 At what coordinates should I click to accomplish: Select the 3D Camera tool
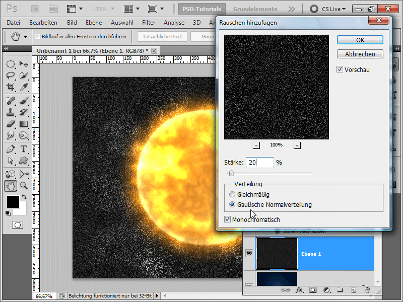tap(24, 174)
